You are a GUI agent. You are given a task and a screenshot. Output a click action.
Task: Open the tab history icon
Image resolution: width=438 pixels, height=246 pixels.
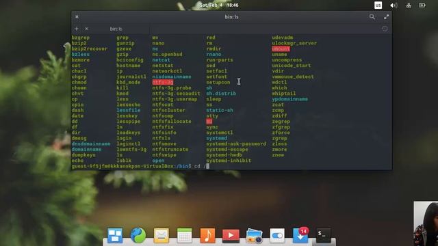point(385,29)
